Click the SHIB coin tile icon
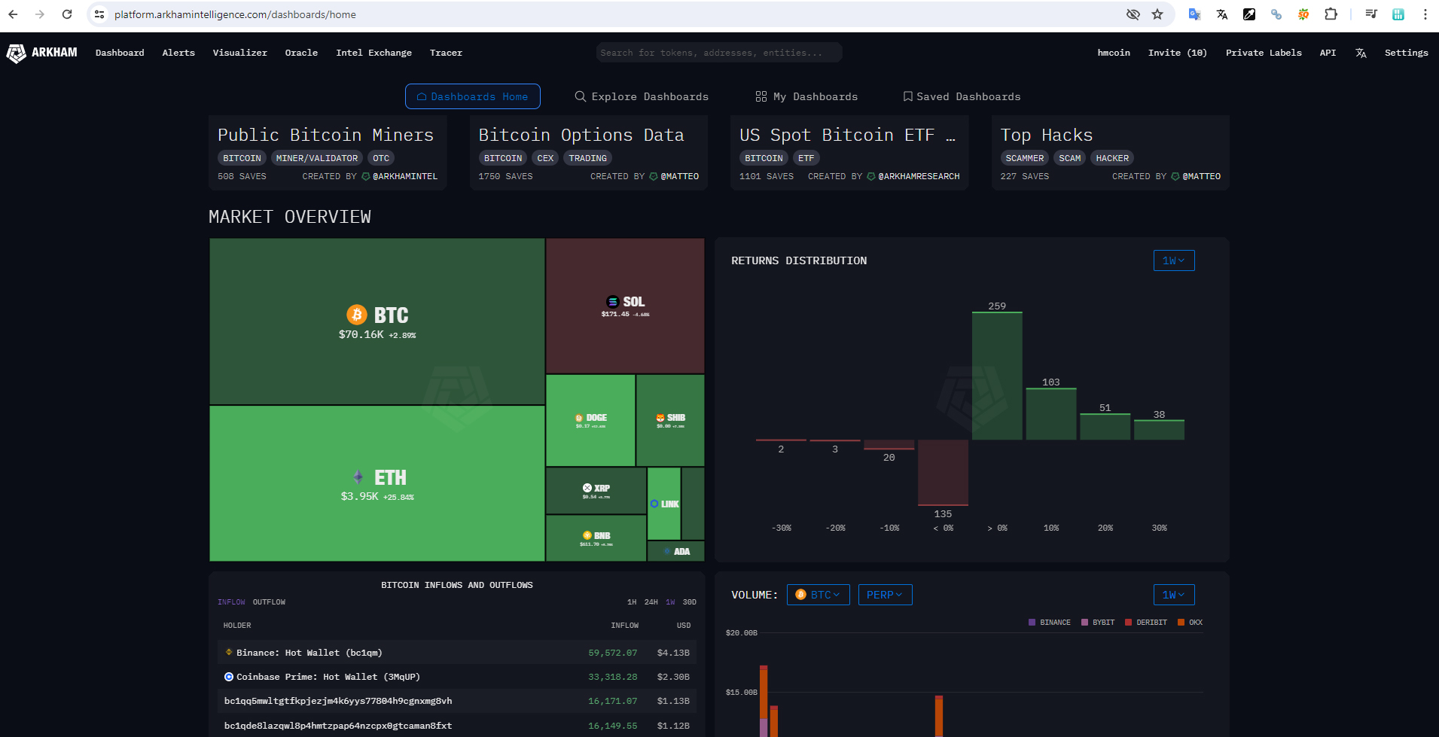 coord(660,418)
